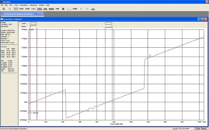Click the LEVEL toolbar button
Viewport: 209px width, 130px height.
[21, 9]
